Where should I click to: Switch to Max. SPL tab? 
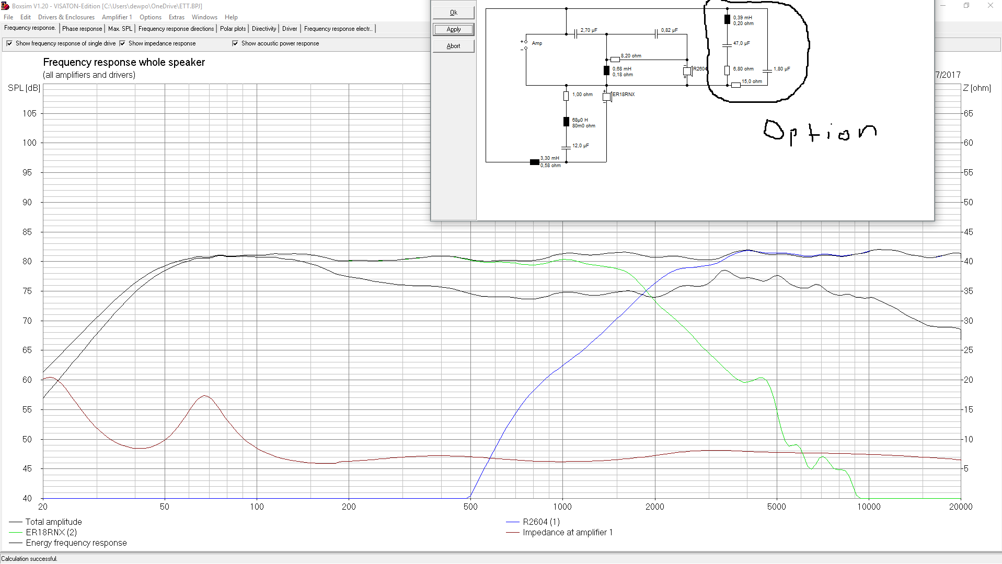[x=120, y=29]
